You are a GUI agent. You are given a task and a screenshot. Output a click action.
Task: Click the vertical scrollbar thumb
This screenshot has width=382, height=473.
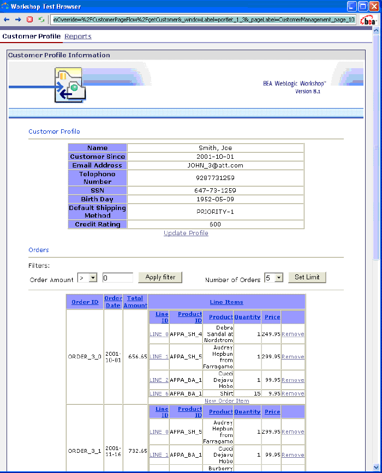tap(376, 147)
